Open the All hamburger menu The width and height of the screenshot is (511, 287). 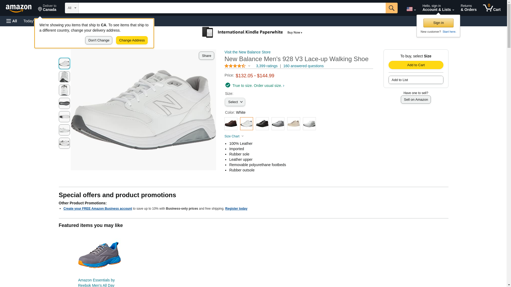click(12, 21)
